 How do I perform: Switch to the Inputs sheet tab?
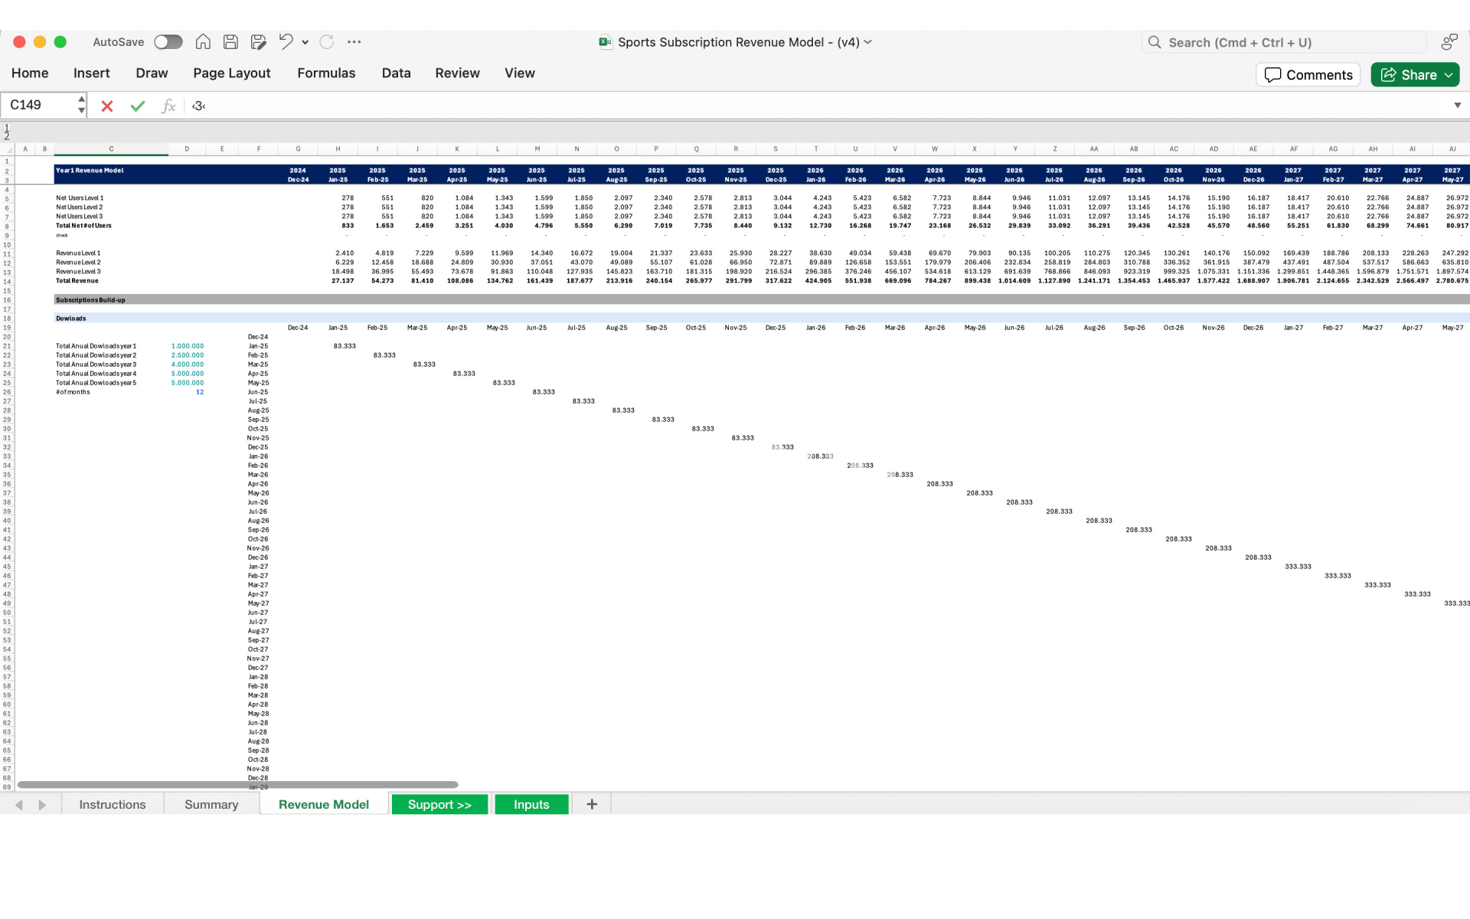click(531, 804)
